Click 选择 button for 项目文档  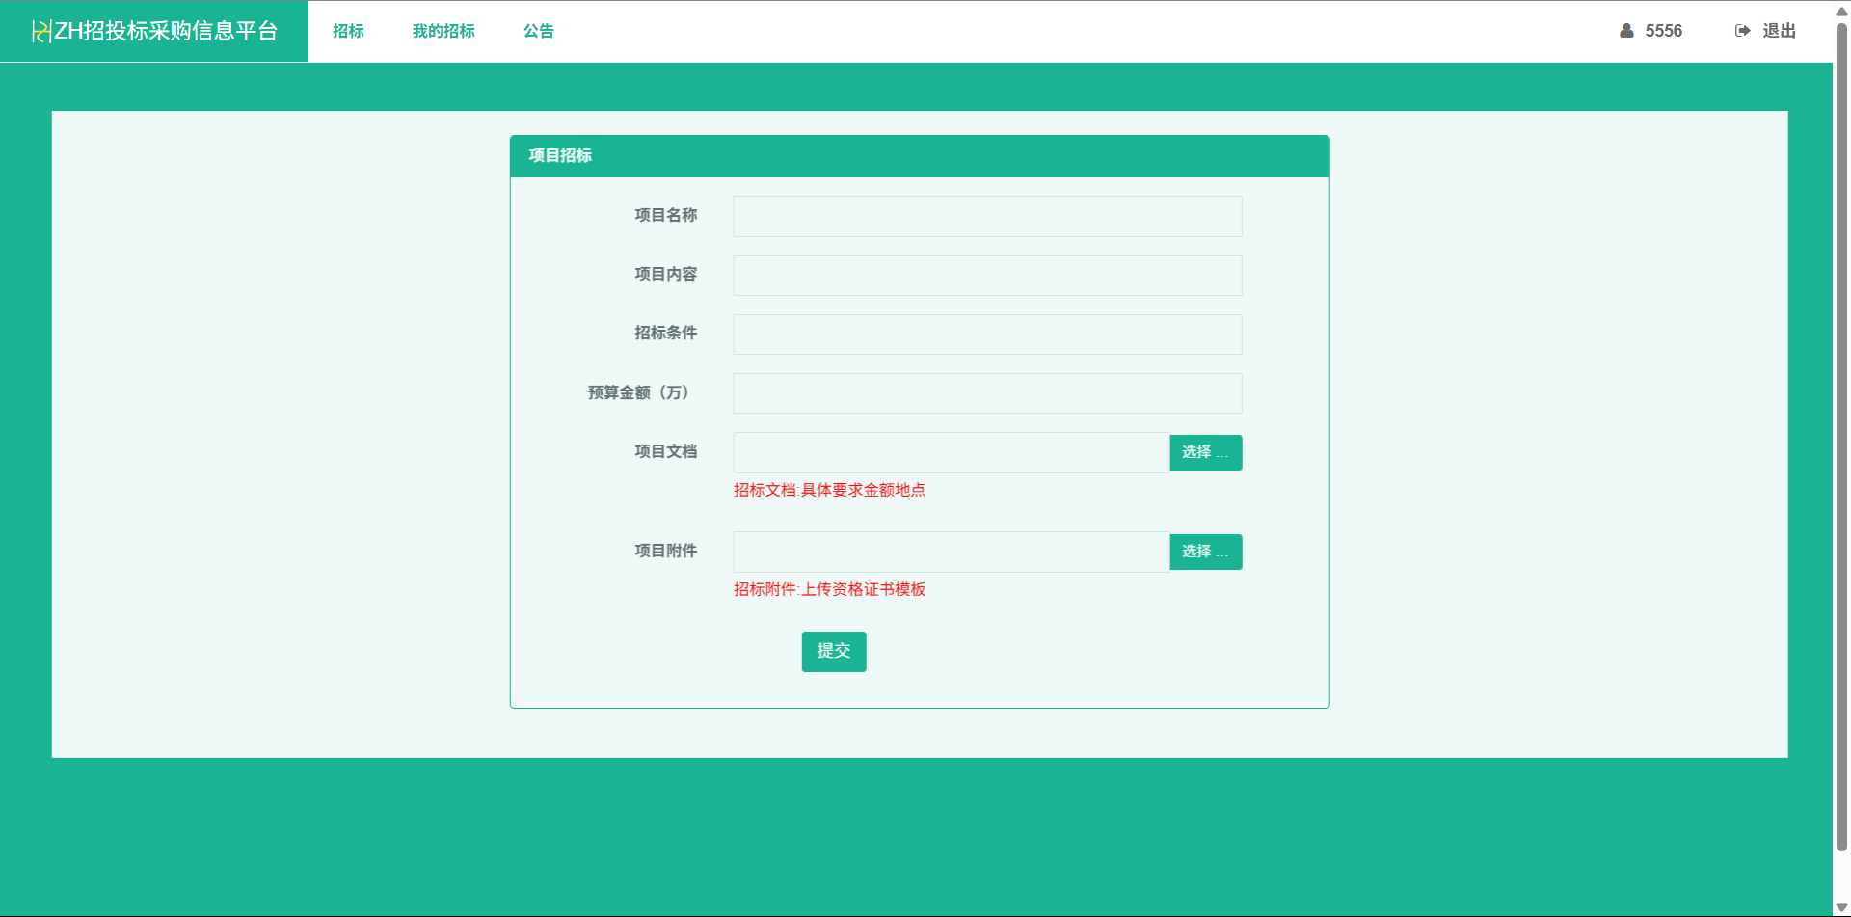pyautogui.click(x=1205, y=452)
